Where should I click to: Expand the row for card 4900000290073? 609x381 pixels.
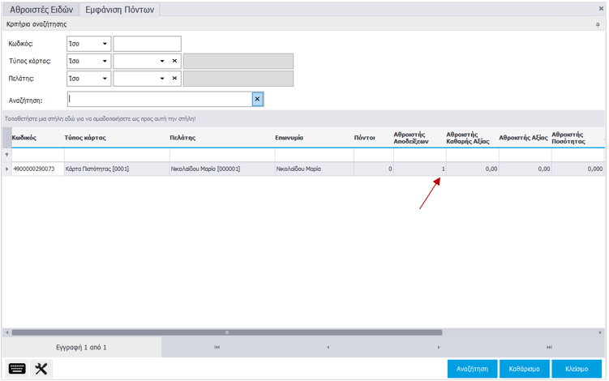click(x=7, y=169)
